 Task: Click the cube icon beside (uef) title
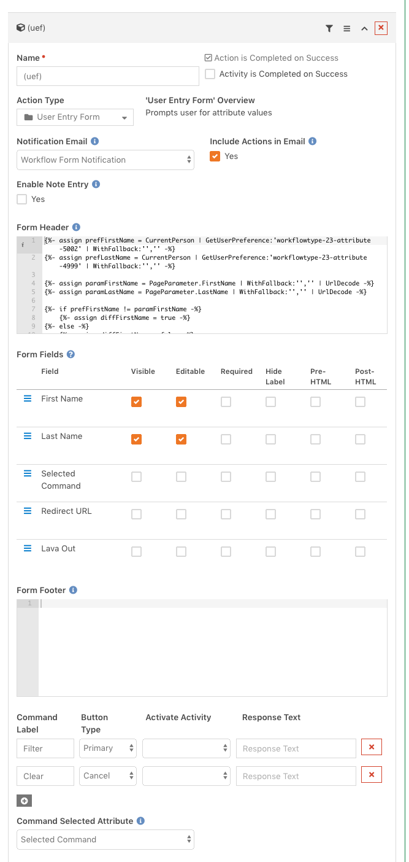(x=21, y=28)
